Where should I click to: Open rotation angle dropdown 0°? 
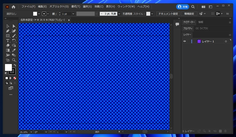[46, 132]
